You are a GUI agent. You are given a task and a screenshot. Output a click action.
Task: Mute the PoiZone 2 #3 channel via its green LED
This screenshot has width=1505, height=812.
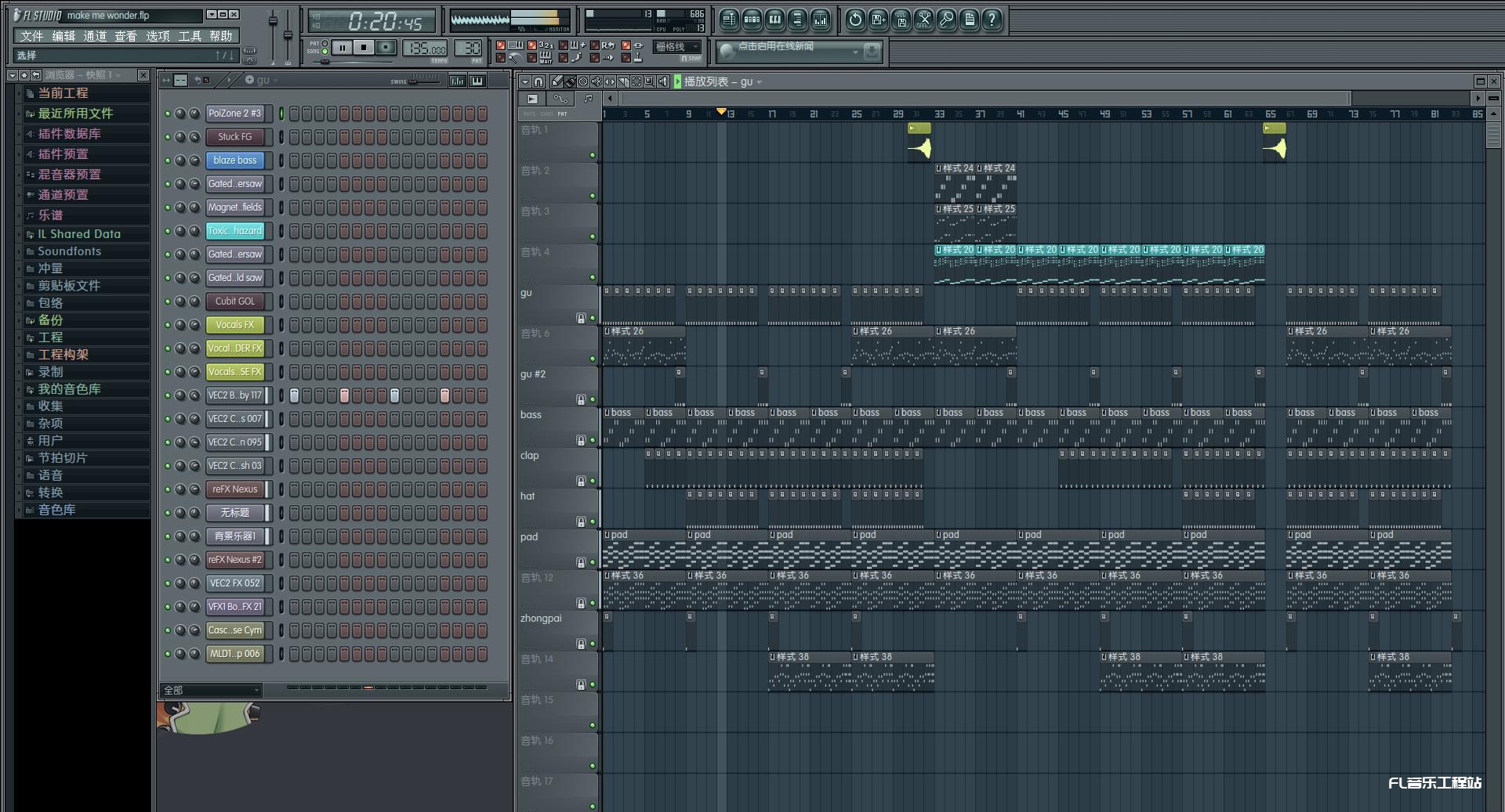click(x=167, y=114)
